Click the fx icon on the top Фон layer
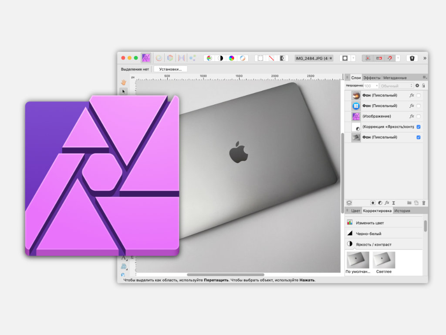Viewport: 446px width, 335px height. click(x=412, y=95)
